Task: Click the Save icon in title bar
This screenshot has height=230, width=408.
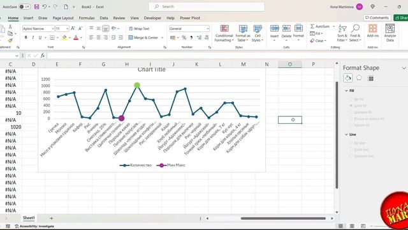Action: pos(37,7)
